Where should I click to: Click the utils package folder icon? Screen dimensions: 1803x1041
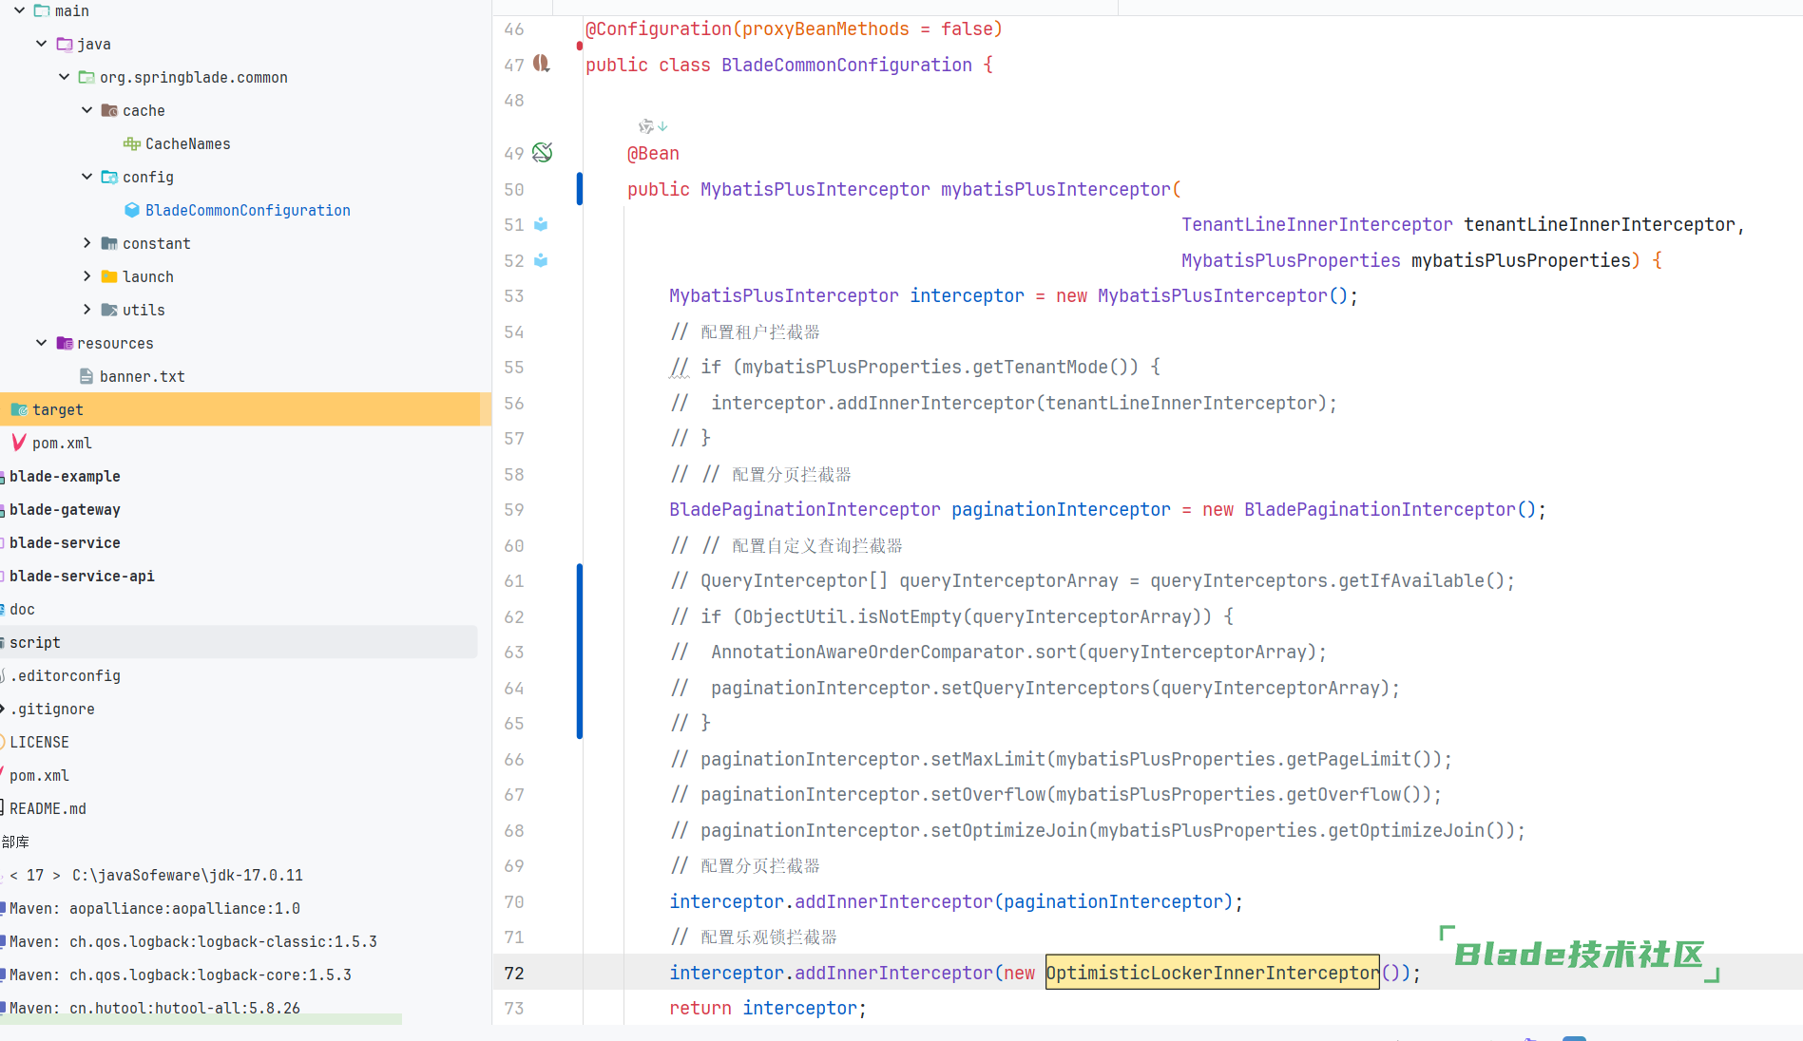click(x=109, y=310)
